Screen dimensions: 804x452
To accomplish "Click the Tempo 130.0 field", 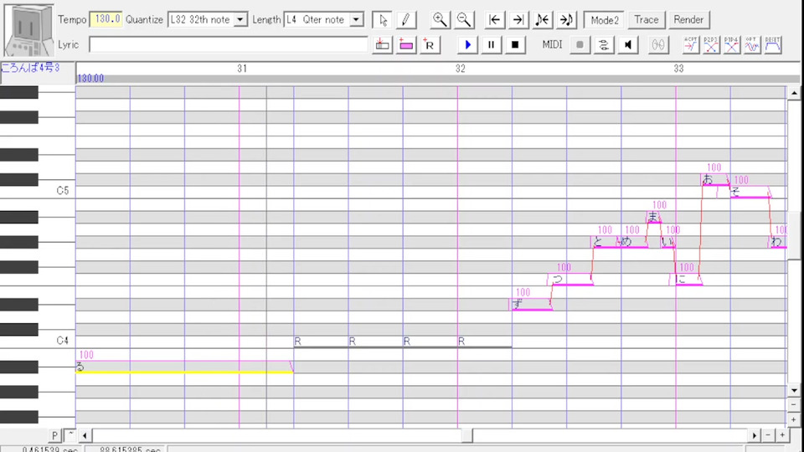I will [106, 19].
